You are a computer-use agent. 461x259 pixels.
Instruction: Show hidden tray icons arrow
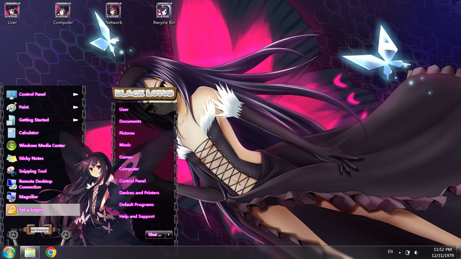tap(400, 252)
